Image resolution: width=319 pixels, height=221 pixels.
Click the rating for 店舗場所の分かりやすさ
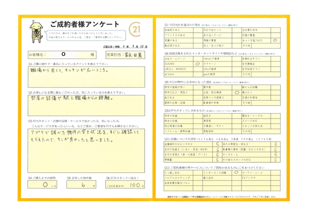pyautogui.click(x=217, y=144)
